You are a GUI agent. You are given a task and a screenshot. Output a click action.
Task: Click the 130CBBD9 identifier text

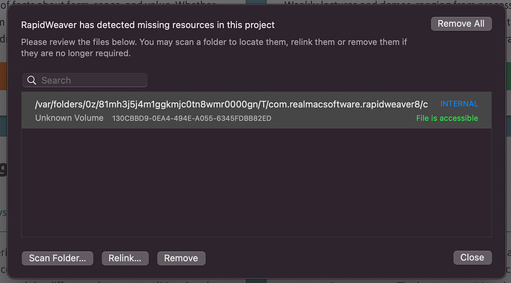(192, 119)
